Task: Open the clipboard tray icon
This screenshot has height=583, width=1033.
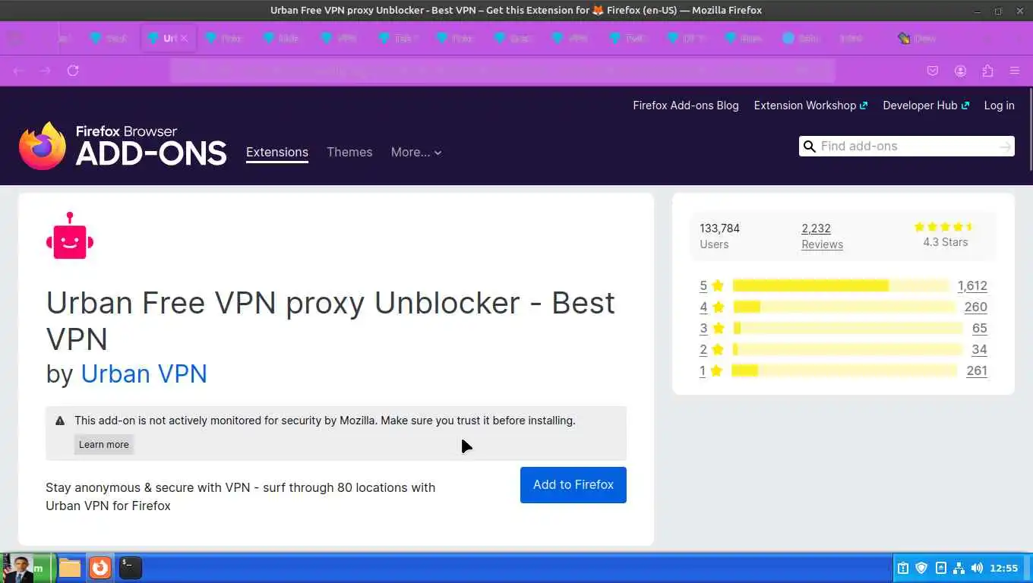Action: click(x=903, y=568)
